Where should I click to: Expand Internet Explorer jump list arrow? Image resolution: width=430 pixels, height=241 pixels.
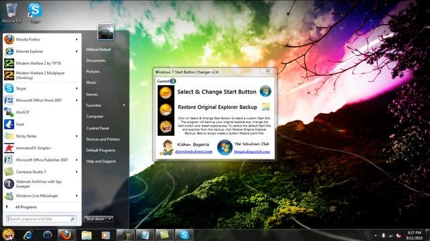(x=77, y=52)
